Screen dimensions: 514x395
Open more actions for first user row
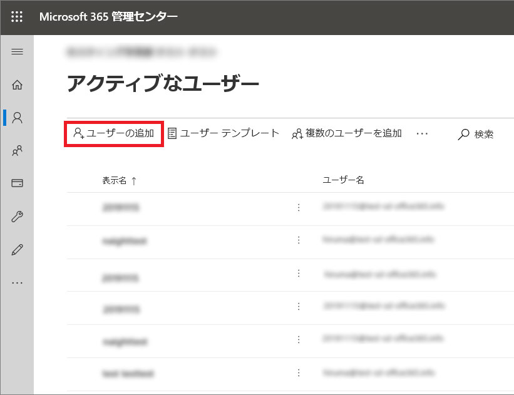pyautogui.click(x=299, y=207)
